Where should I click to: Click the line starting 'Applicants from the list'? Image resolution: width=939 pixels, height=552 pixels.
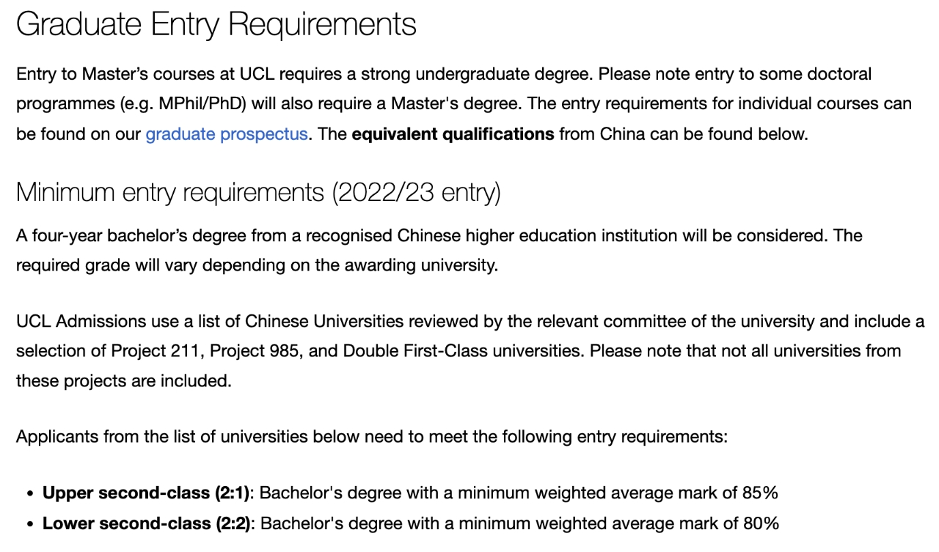pos(371,438)
